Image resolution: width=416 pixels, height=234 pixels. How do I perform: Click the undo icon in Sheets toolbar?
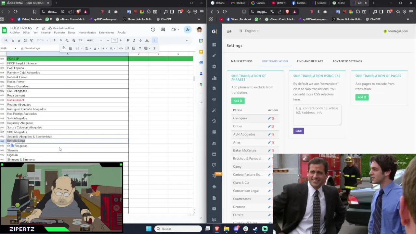point(13,40)
